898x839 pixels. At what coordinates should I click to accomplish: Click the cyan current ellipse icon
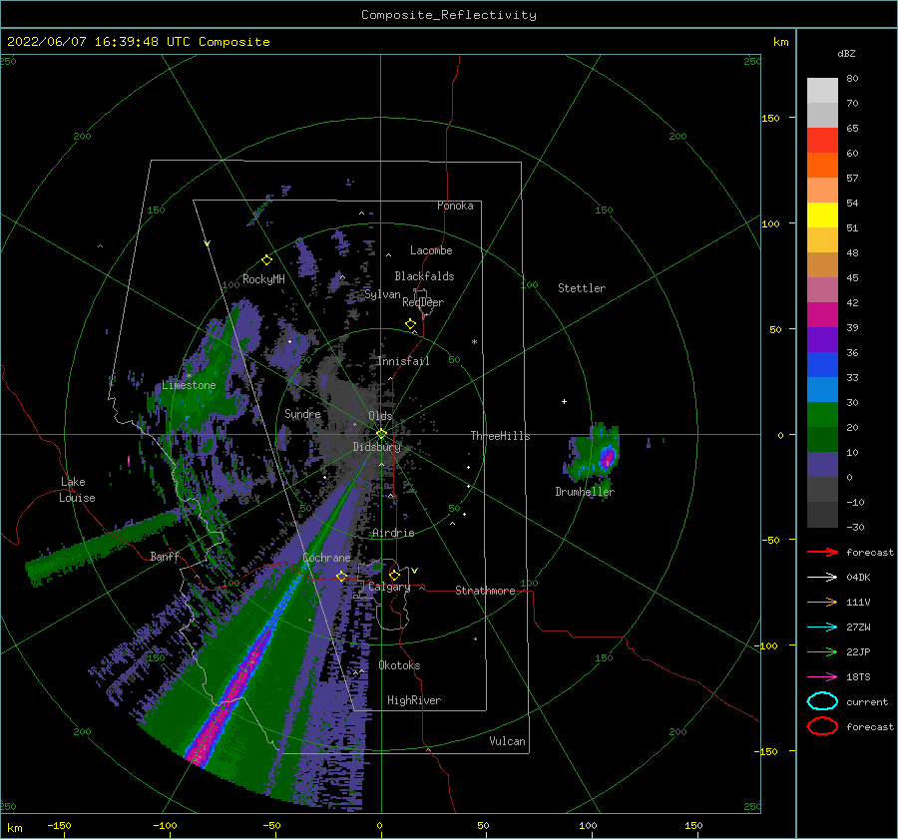point(822,701)
